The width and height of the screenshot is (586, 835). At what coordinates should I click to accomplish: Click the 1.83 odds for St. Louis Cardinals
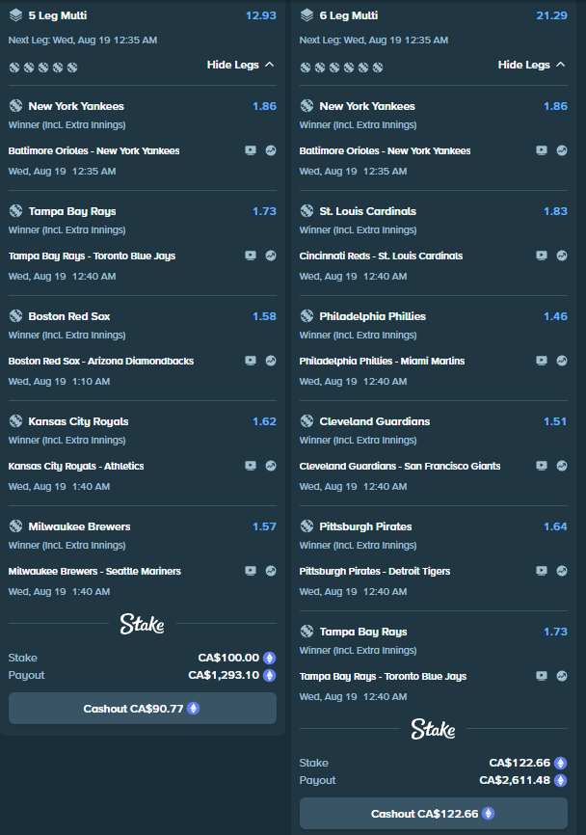tap(556, 211)
